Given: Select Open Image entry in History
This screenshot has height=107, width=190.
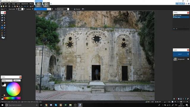Looking at the screenshot, I should pos(181,15).
